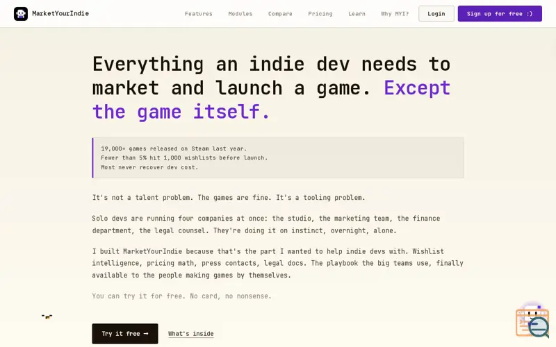Click the MarketYourIndie brand name text
Viewport: 556px width, 347px height.
[60, 13]
